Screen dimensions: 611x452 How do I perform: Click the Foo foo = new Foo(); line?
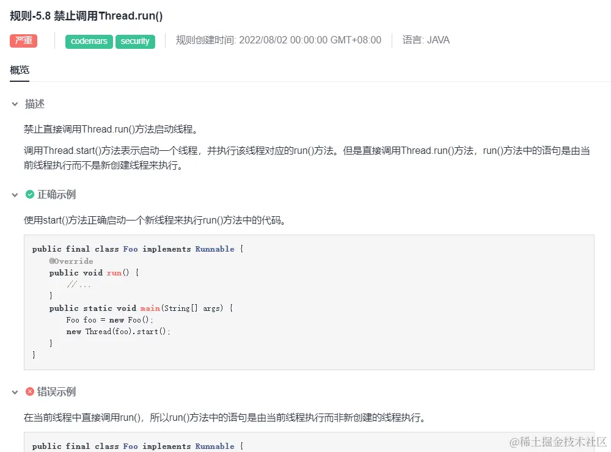[110, 320]
